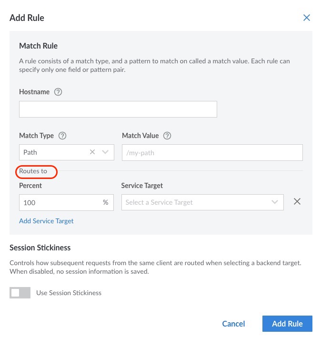321x347 pixels.
Task: Click the Add Service Target link
Action: pos(46,221)
